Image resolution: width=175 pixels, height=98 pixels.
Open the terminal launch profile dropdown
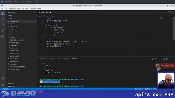click(161, 59)
